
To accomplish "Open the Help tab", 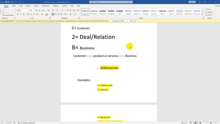I will [x=78, y=6].
